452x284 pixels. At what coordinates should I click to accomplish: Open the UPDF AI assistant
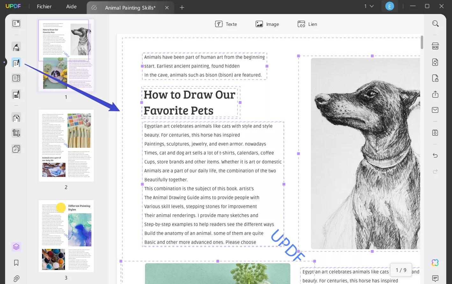pos(435,263)
